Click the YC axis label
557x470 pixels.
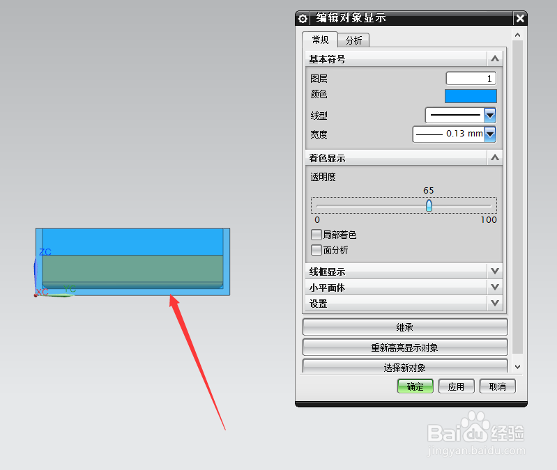click(x=70, y=289)
